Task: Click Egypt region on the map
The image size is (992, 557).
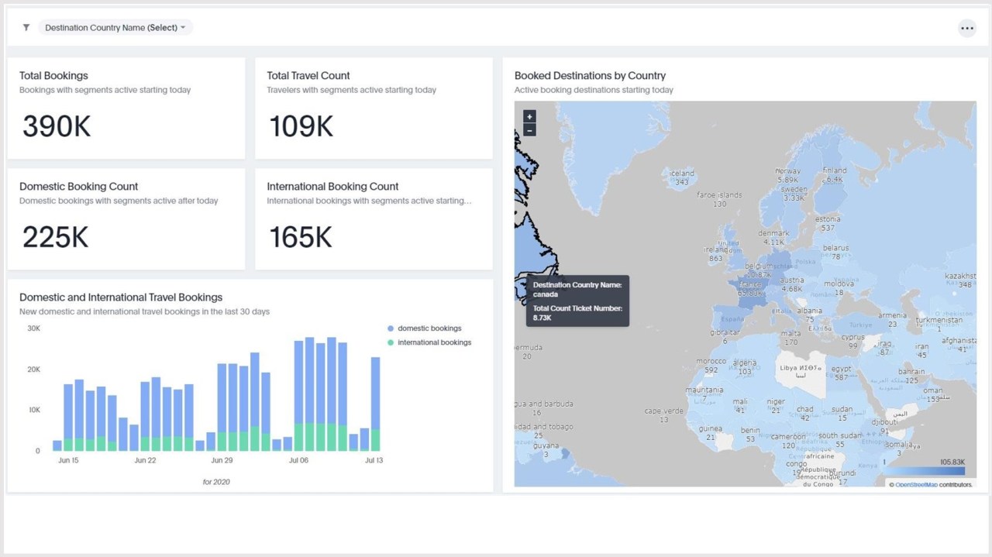Action: (841, 373)
